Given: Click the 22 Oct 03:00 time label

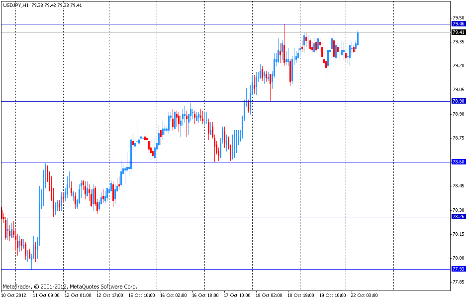Looking at the screenshot, I should [x=365, y=295].
